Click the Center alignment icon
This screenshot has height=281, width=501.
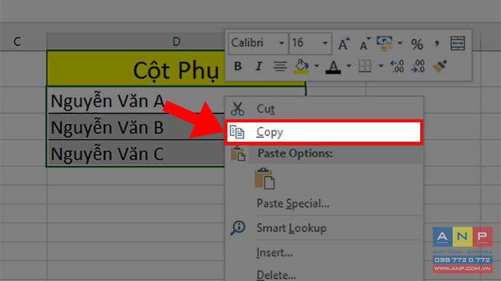[x=280, y=66]
